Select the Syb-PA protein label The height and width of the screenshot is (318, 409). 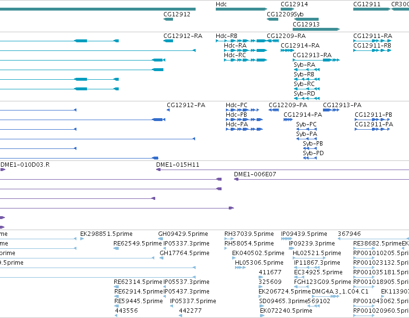[307, 134]
